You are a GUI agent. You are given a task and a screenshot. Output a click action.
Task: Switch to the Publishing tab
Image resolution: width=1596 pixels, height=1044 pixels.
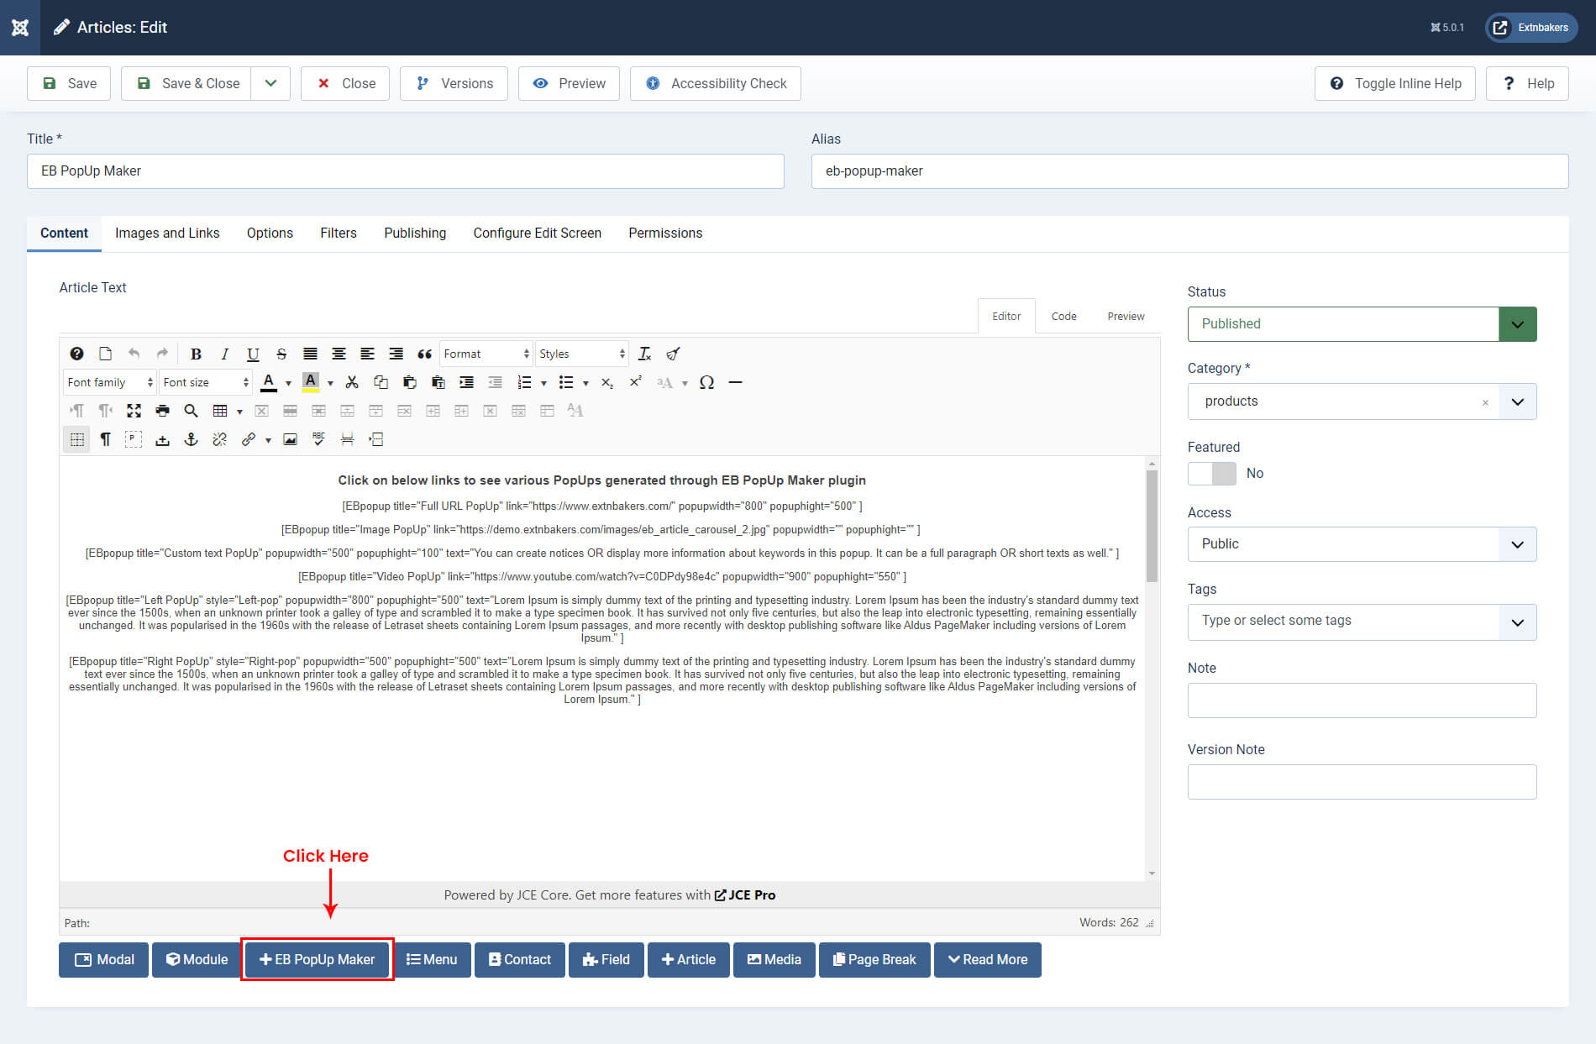pos(415,233)
